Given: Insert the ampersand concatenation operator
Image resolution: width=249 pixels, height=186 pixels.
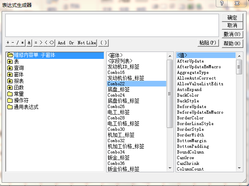Looking at the screenshot, I should pos(29,43).
